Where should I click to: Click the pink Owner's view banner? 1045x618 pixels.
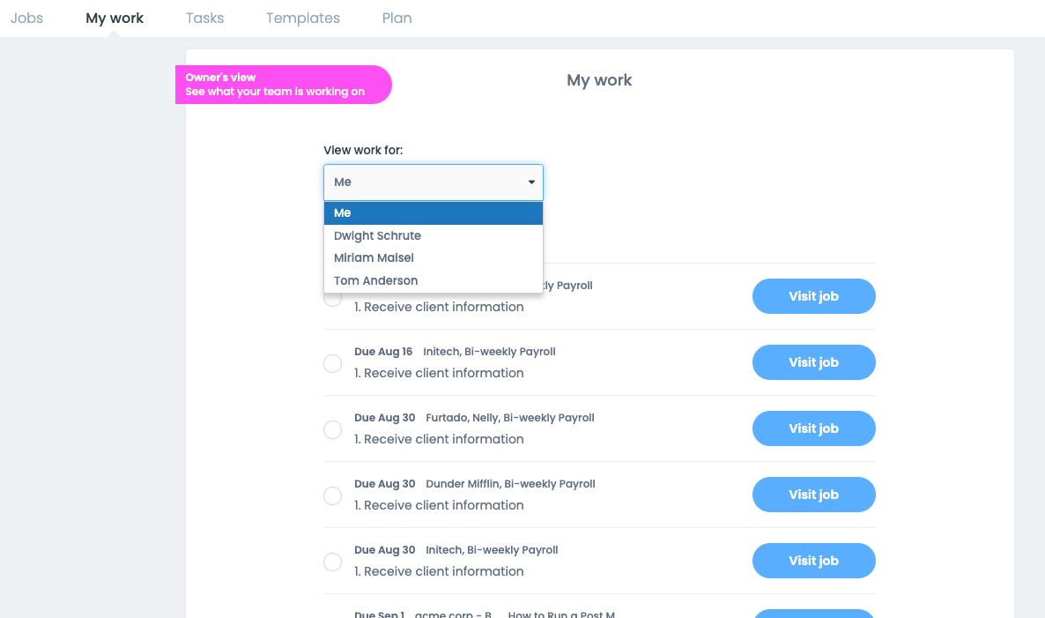click(283, 85)
